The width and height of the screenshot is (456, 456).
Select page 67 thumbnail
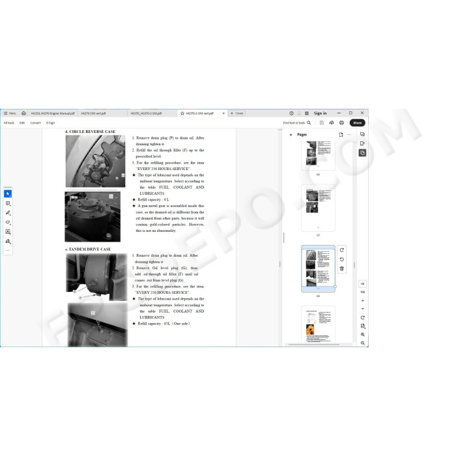(318, 208)
